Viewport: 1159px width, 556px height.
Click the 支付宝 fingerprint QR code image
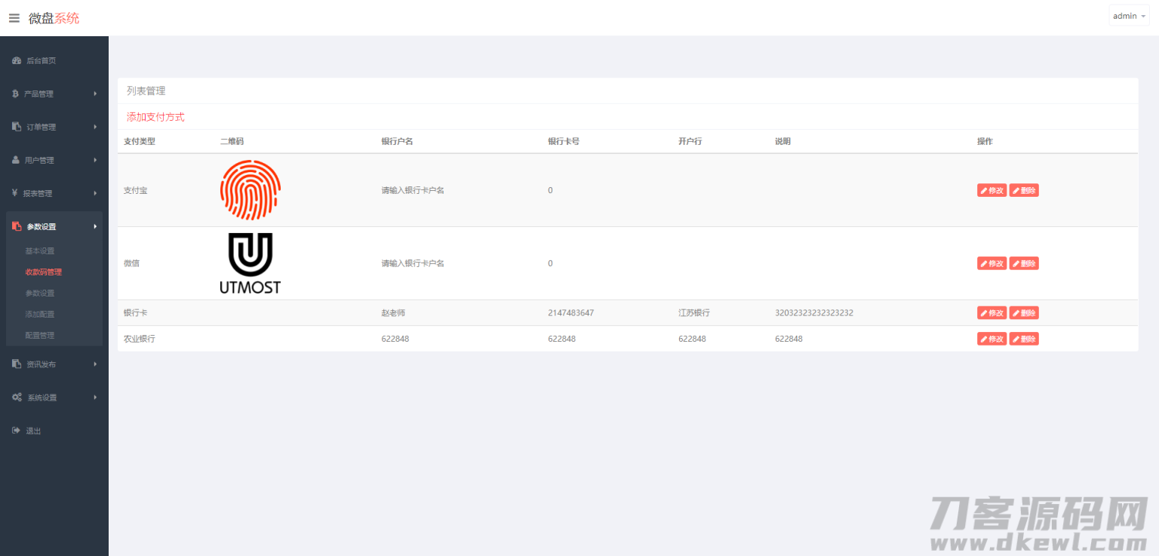250,190
